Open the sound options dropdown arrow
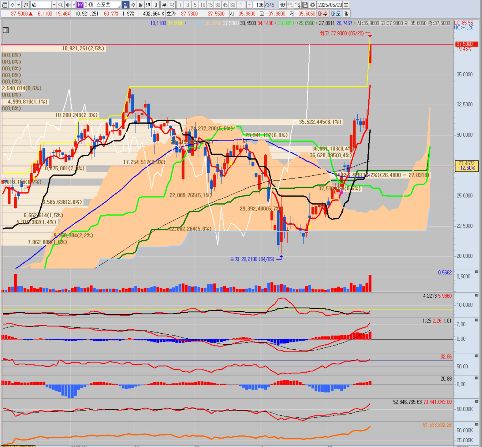This screenshot has width=482, height=447. (x=74, y=5)
